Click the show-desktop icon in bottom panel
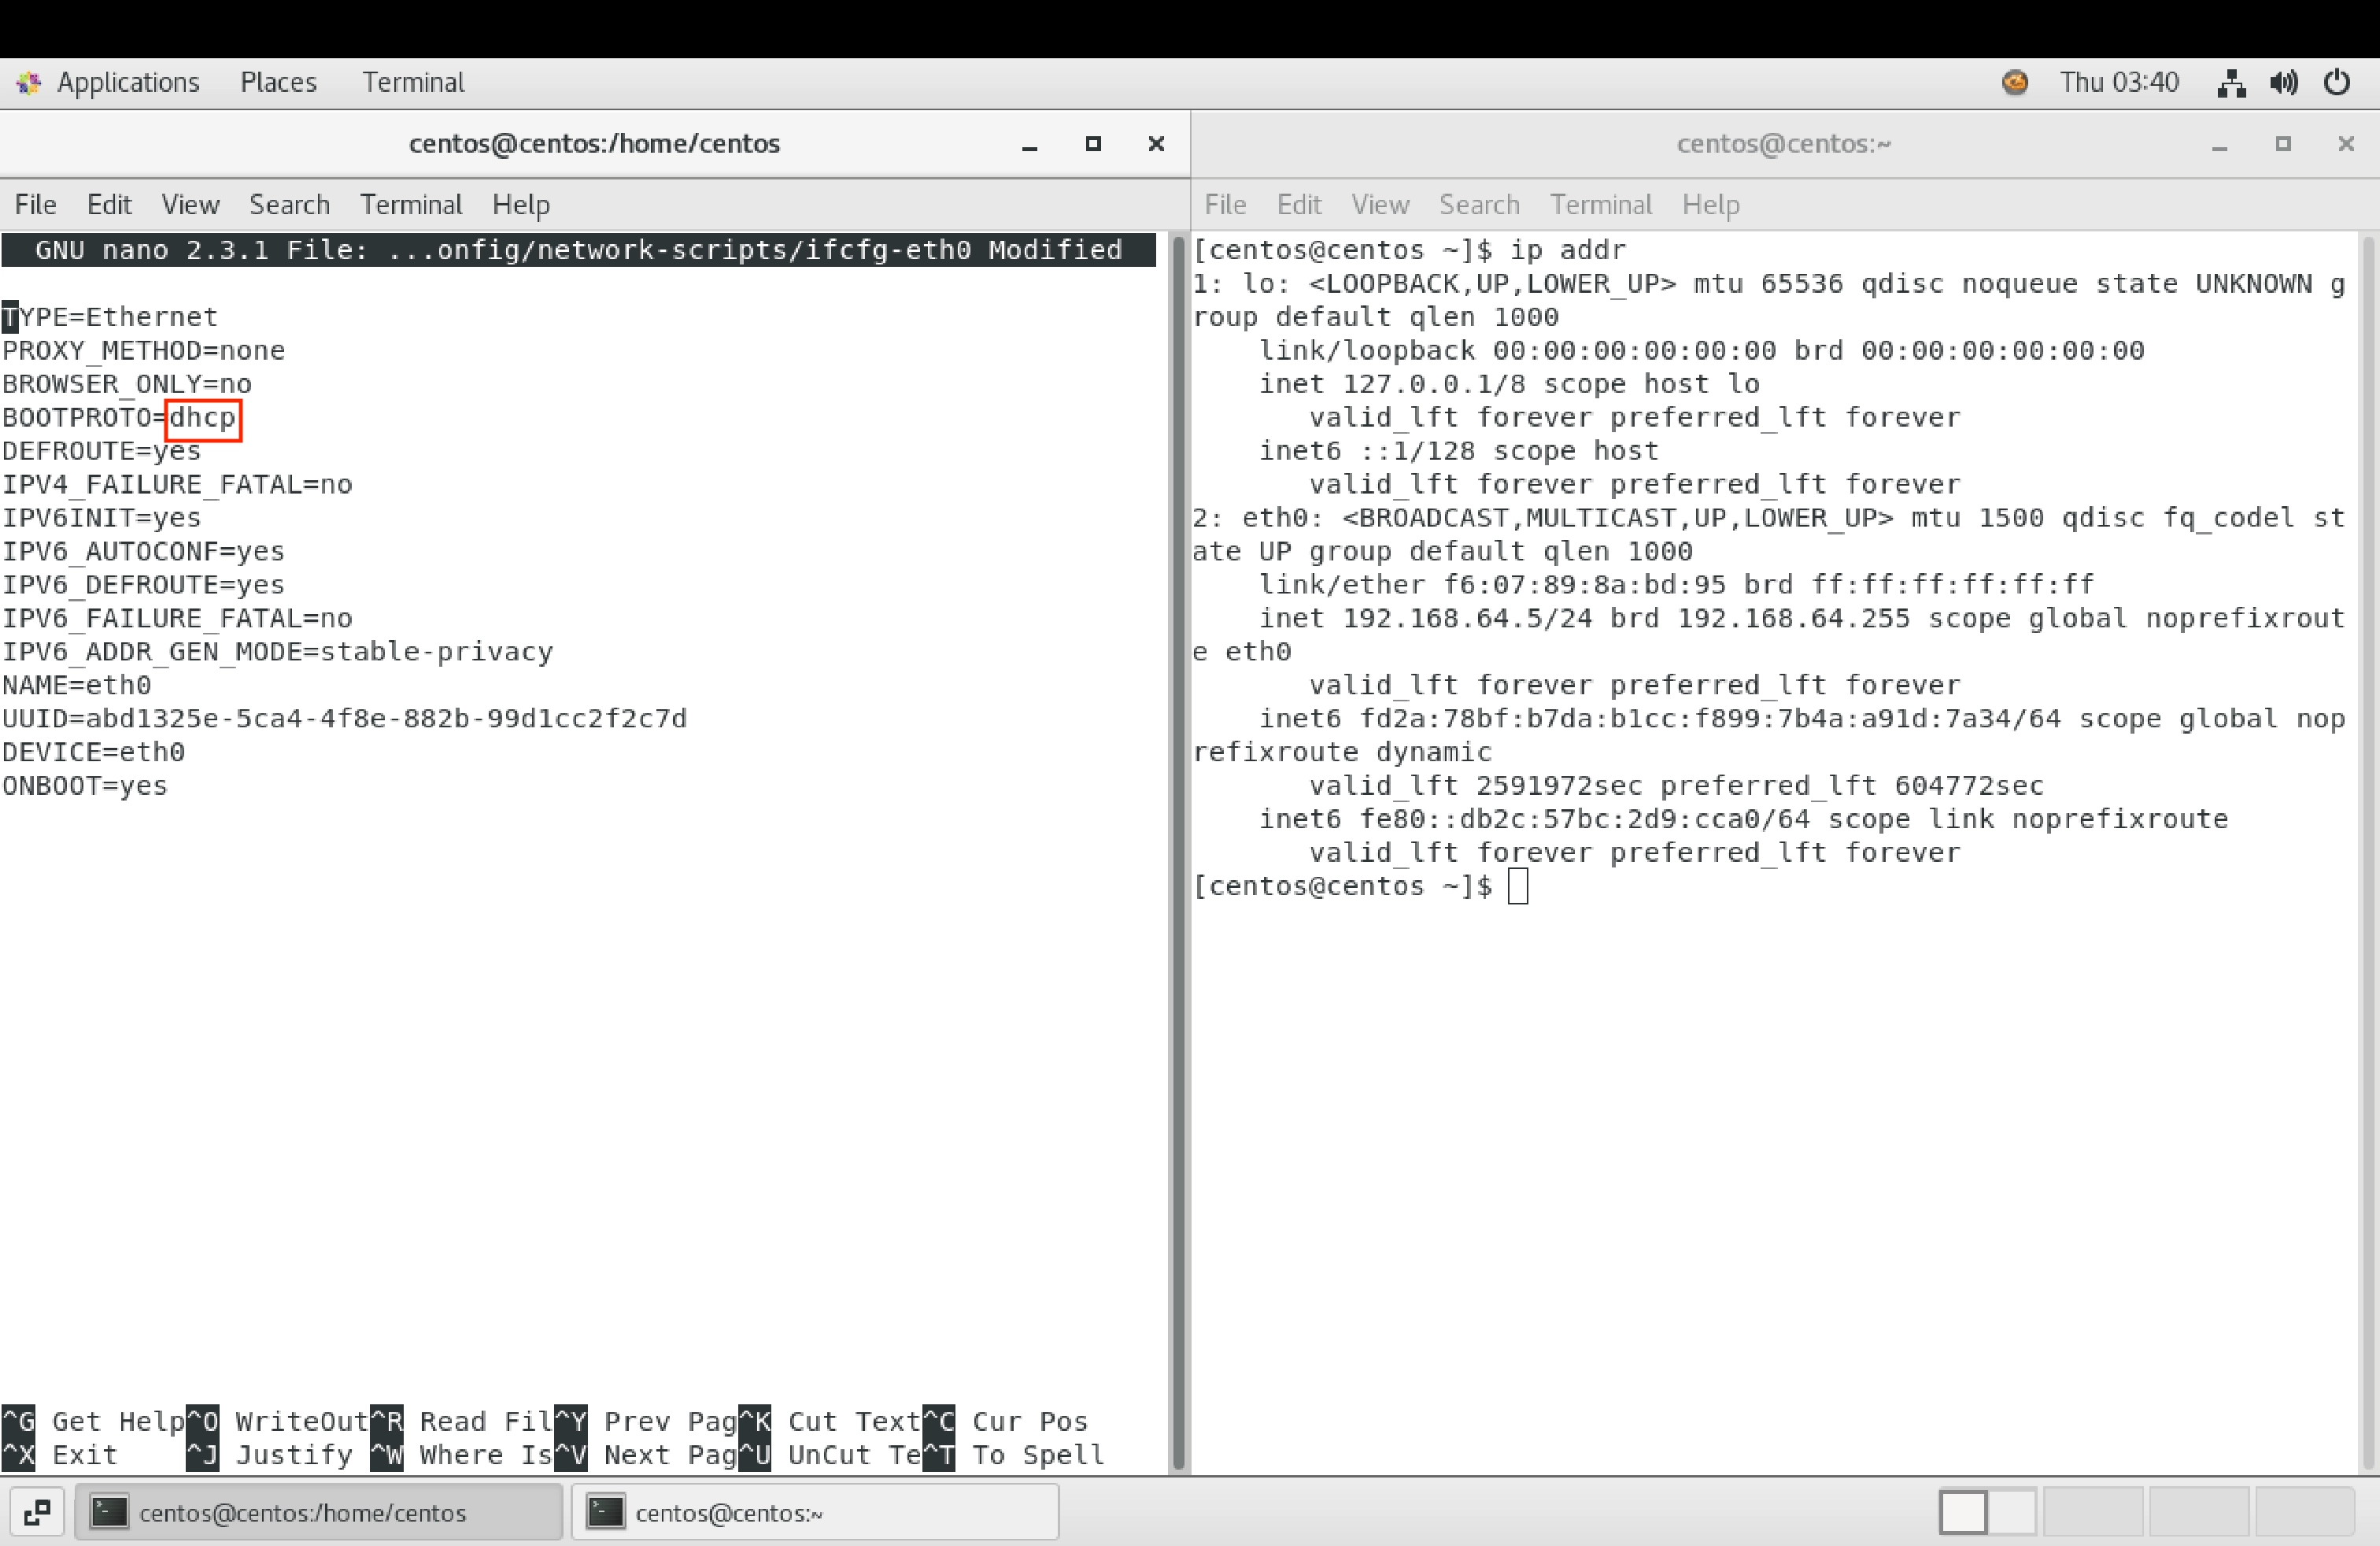Image resolution: width=2380 pixels, height=1546 pixels. coord(37,1512)
